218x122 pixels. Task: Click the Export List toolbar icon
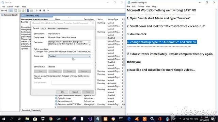tap(23, 11)
